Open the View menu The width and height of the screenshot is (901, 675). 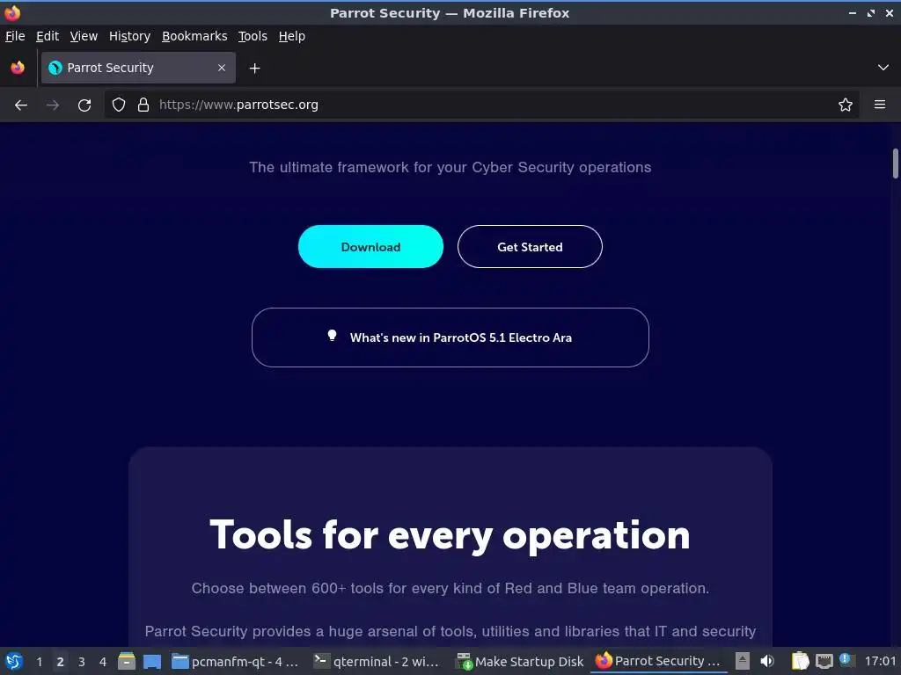coord(84,36)
